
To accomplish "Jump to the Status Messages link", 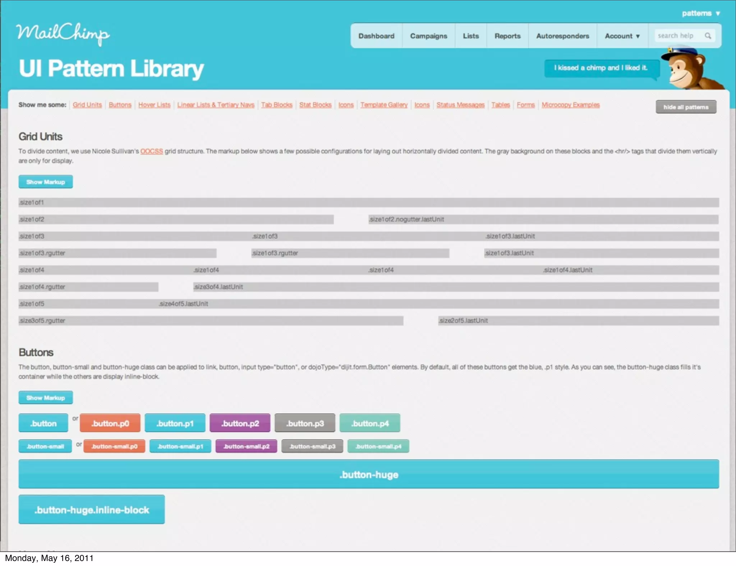I will point(460,105).
